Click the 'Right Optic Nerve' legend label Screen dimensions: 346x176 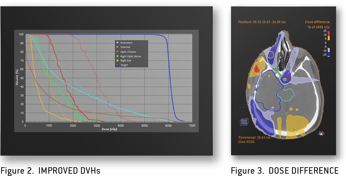(131, 56)
